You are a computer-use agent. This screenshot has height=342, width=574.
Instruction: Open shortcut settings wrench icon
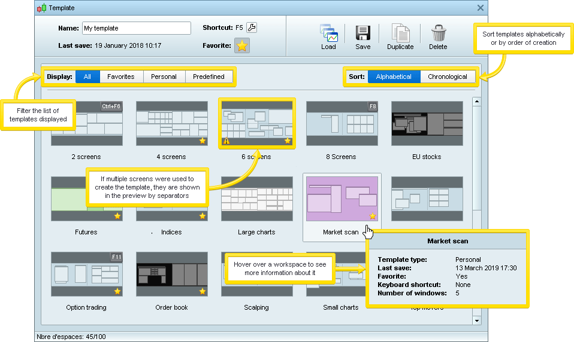[252, 28]
